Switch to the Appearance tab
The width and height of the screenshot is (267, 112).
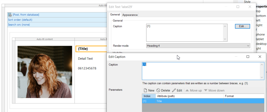click(130, 15)
